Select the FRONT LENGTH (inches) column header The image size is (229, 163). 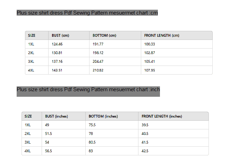pyautogui.click(x=162, y=116)
